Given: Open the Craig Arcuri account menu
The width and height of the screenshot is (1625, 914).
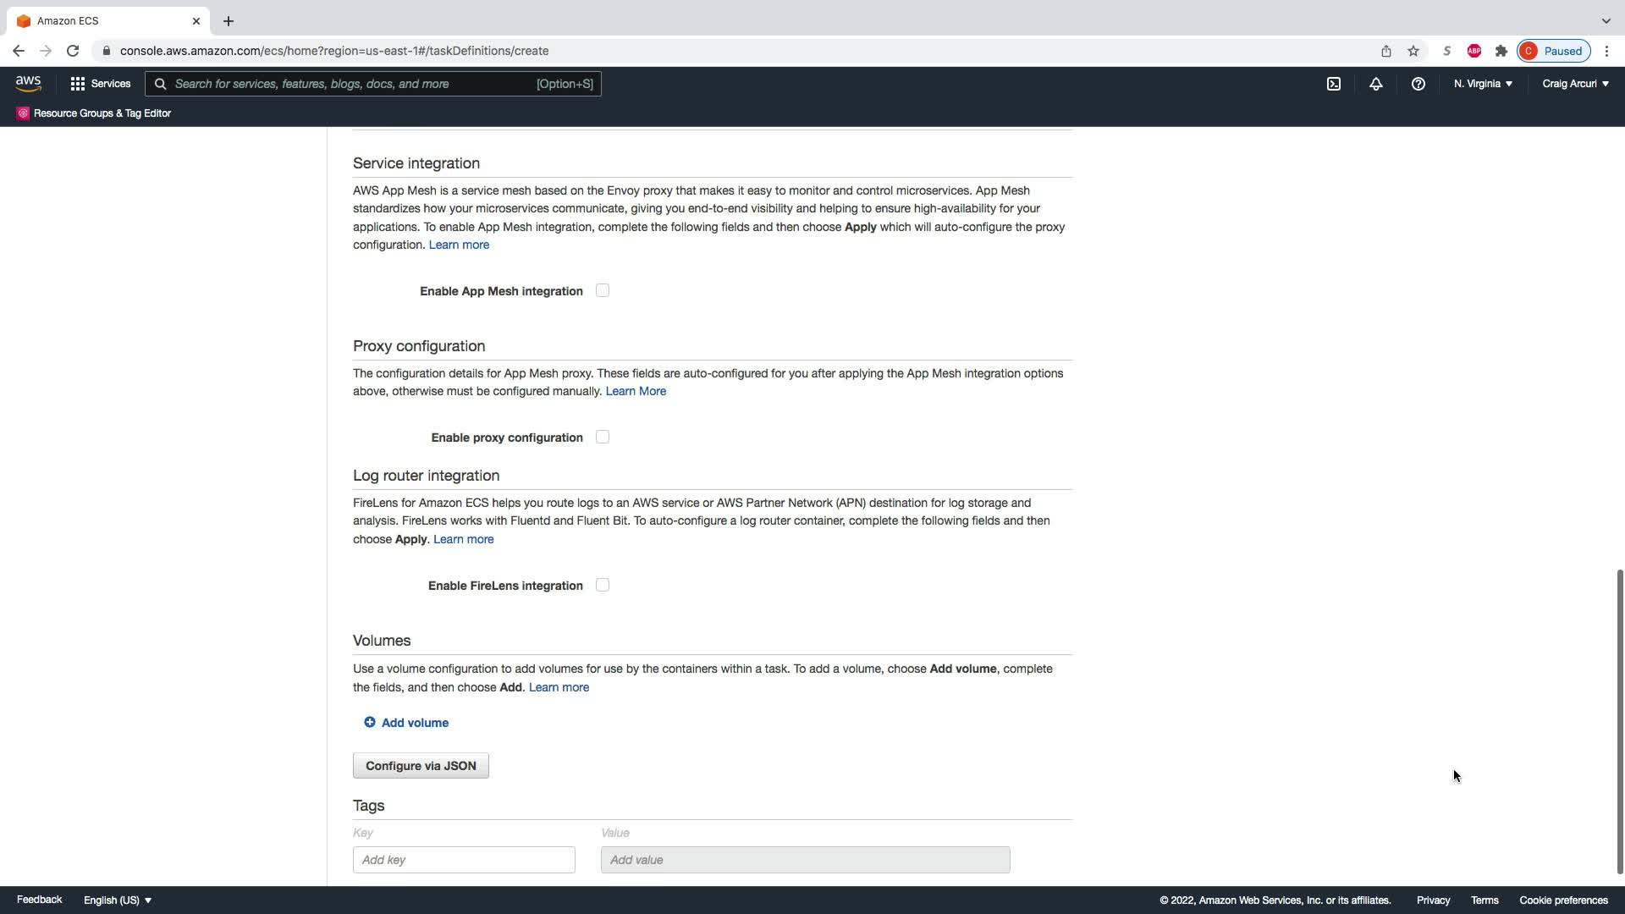Looking at the screenshot, I should pyautogui.click(x=1575, y=84).
